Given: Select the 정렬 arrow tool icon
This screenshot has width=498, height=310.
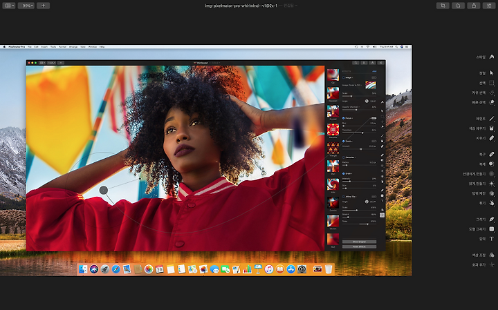Looking at the screenshot, I should click(492, 73).
